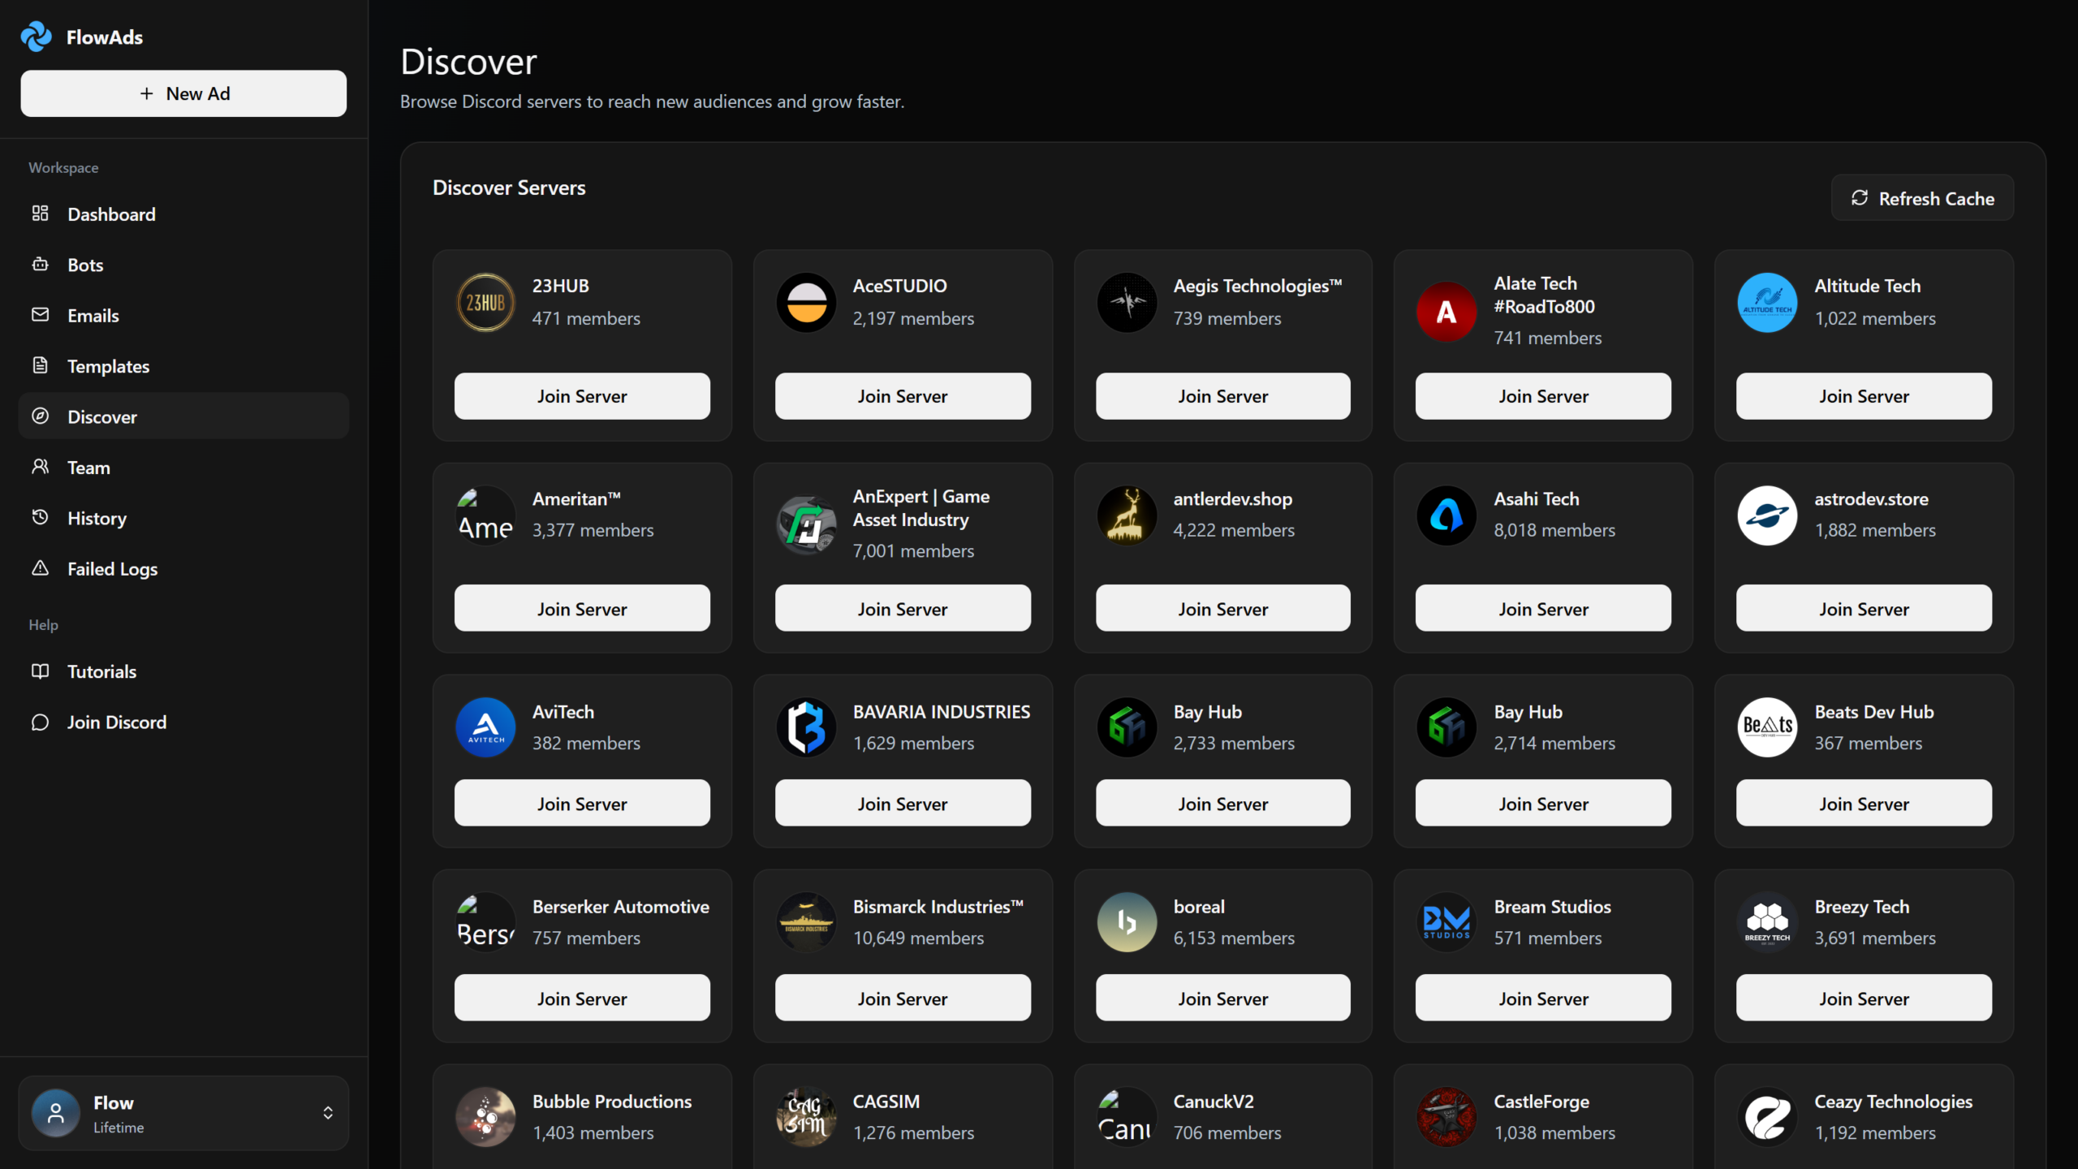Join the Breezy Tech server
The width and height of the screenshot is (2078, 1169).
pyautogui.click(x=1864, y=998)
